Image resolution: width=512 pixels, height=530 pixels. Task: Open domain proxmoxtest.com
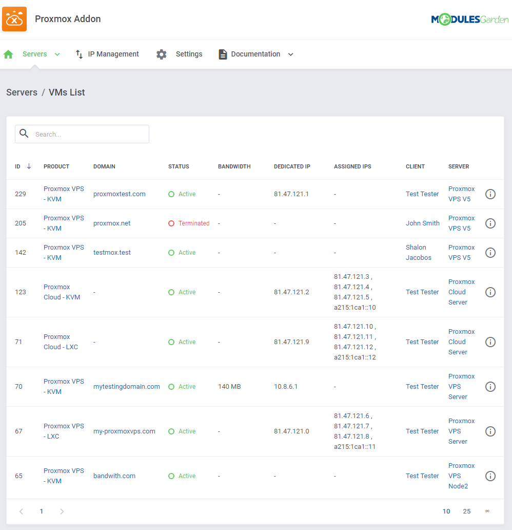coord(119,194)
